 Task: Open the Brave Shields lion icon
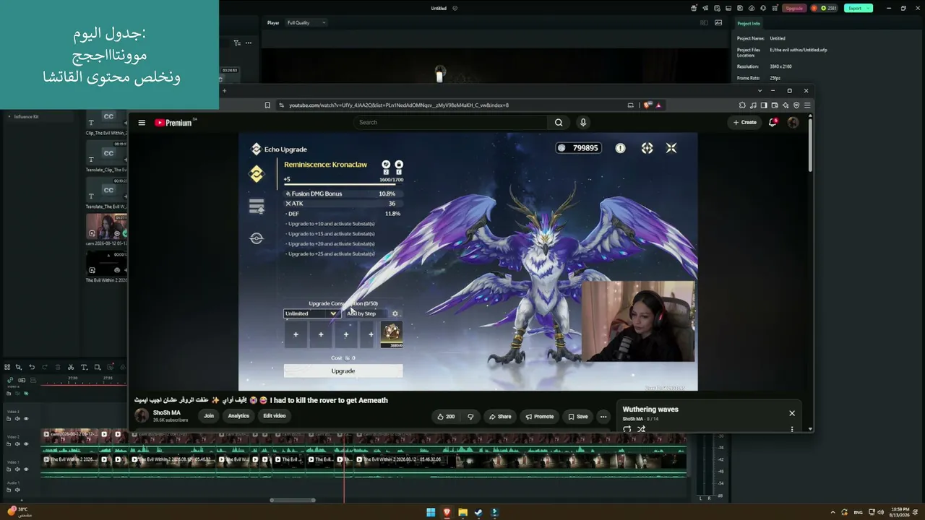point(647,105)
